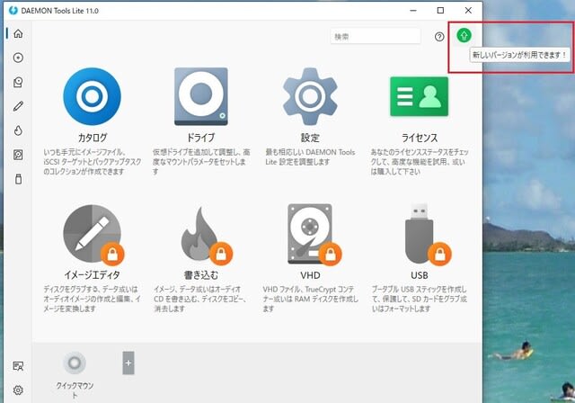Open the USB stick sidebar icon
The height and width of the screenshot is (403, 575).
pyautogui.click(x=18, y=179)
